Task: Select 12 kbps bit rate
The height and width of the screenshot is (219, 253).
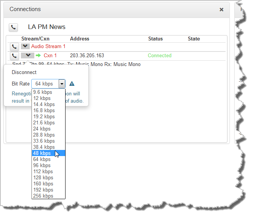Action: [48, 98]
